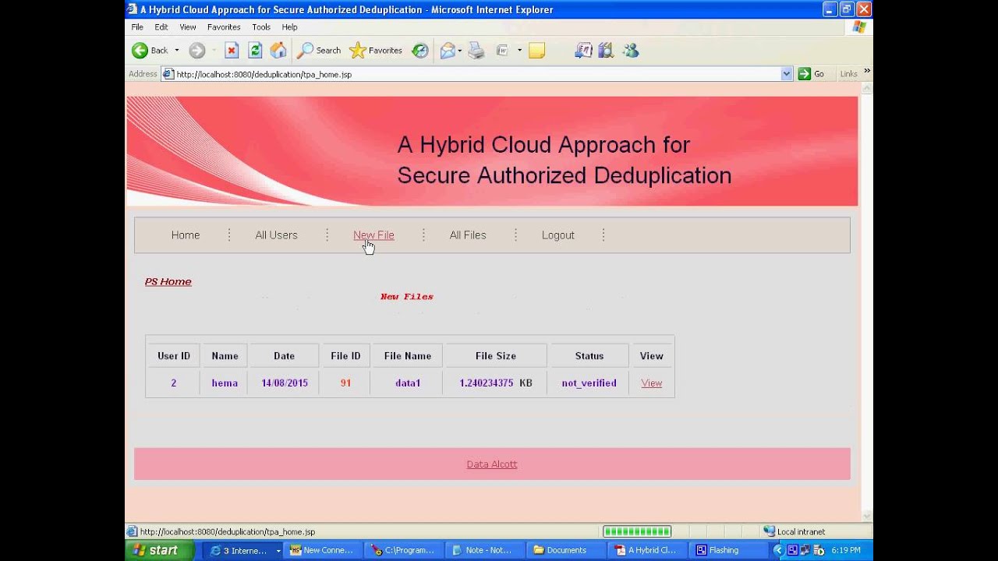This screenshot has width=998, height=561.
Task: Open the New File page link
Action: 373,235
